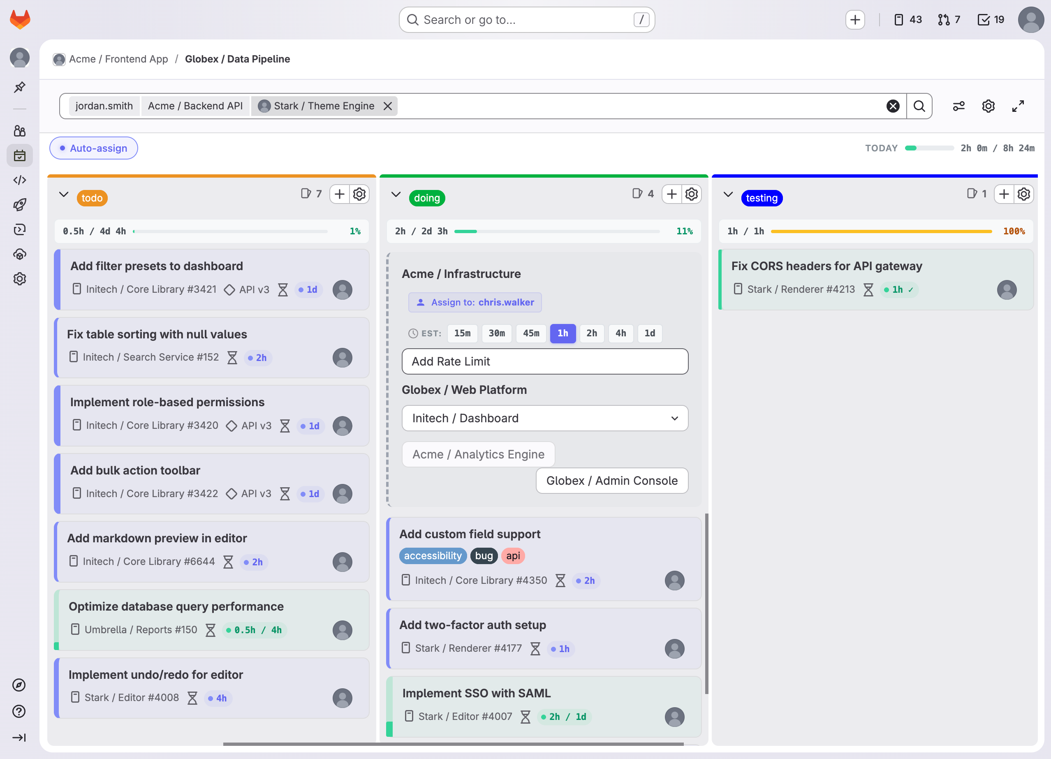This screenshot has height=759, width=1051.
Task: Select the Acme / Analytics Engine option
Action: tap(478, 454)
